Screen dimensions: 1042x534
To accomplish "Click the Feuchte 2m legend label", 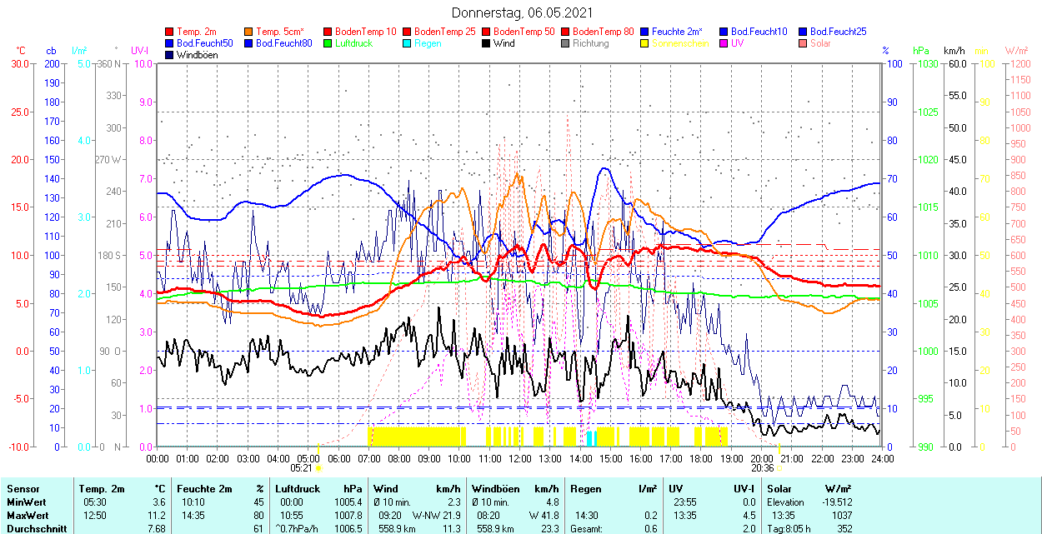I will coord(677,32).
